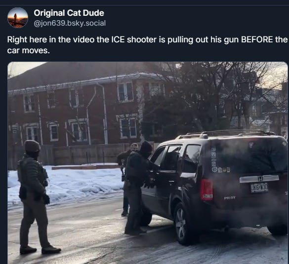Image resolution: width=289 pixels, height=264 pixels.
Task: Click the SUV's license plate in the photo
Action: pos(259,188)
